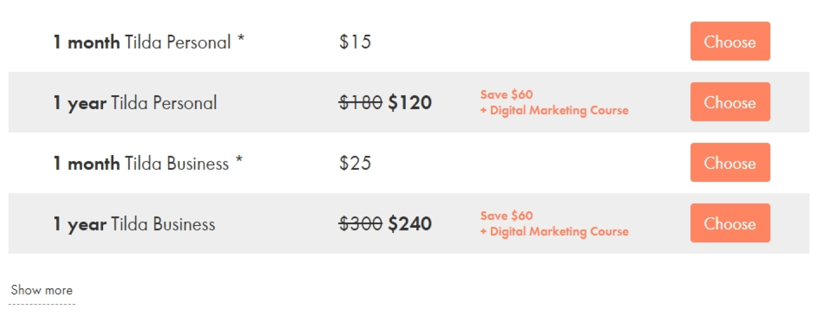Choose the 1 year Tilda Personal plan
This screenshot has width=817, height=323.
tap(730, 102)
